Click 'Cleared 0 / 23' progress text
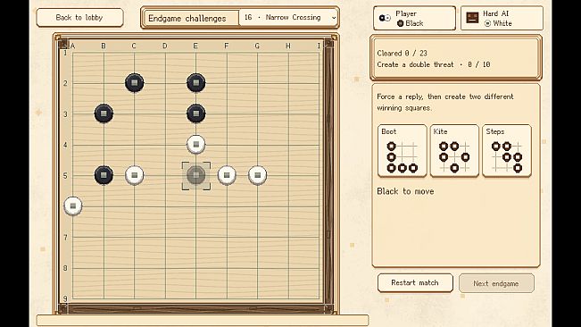This screenshot has width=581, height=327. point(402,54)
